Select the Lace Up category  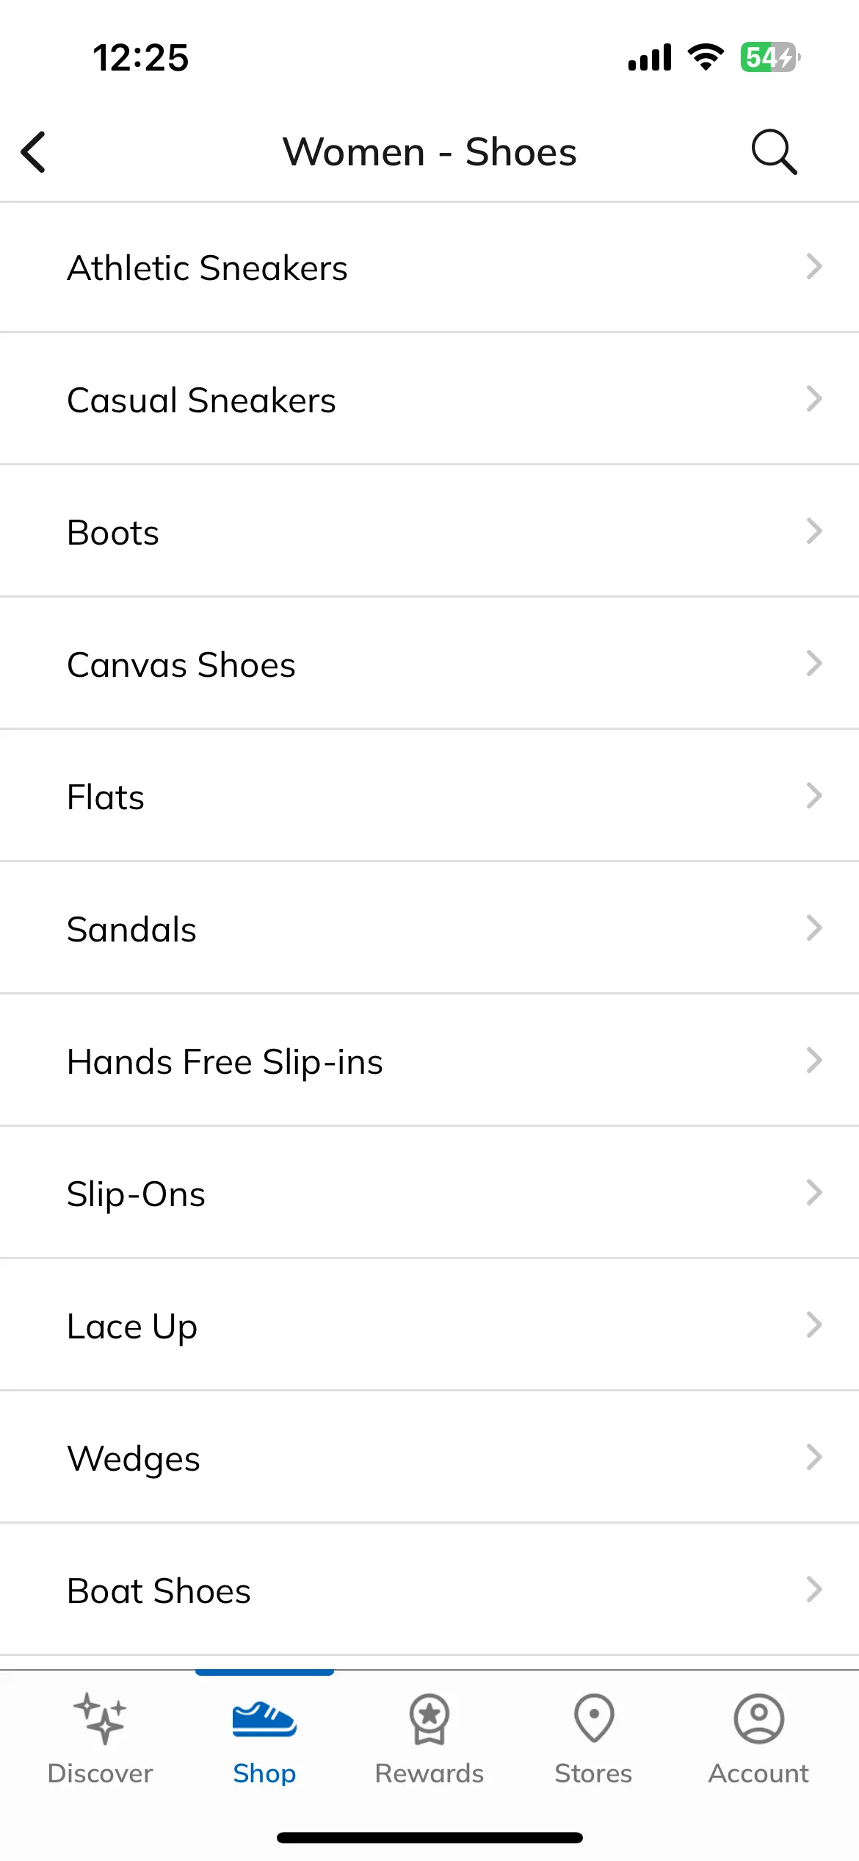coord(429,1325)
